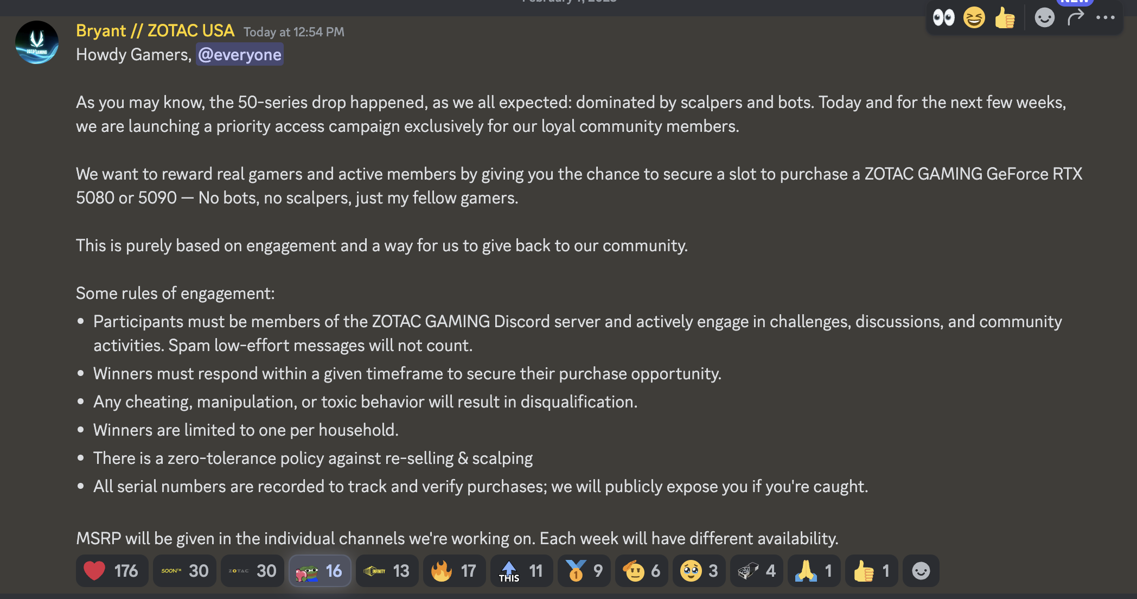This screenshot has width=1137, height=599.
Task: Open the More options three-dot menu
Action: pyautogui.click(x=1106, y=18)
